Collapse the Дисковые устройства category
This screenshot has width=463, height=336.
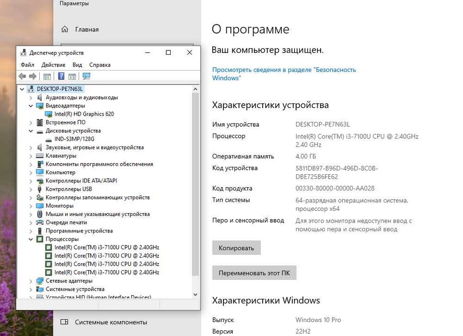(x=31, y=131)
